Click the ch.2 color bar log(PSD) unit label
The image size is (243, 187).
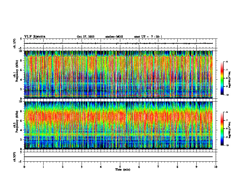pos(230,130)
